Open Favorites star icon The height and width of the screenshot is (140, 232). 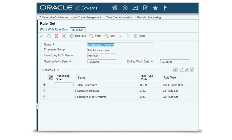pyautogui.click(x=155, y=8)
